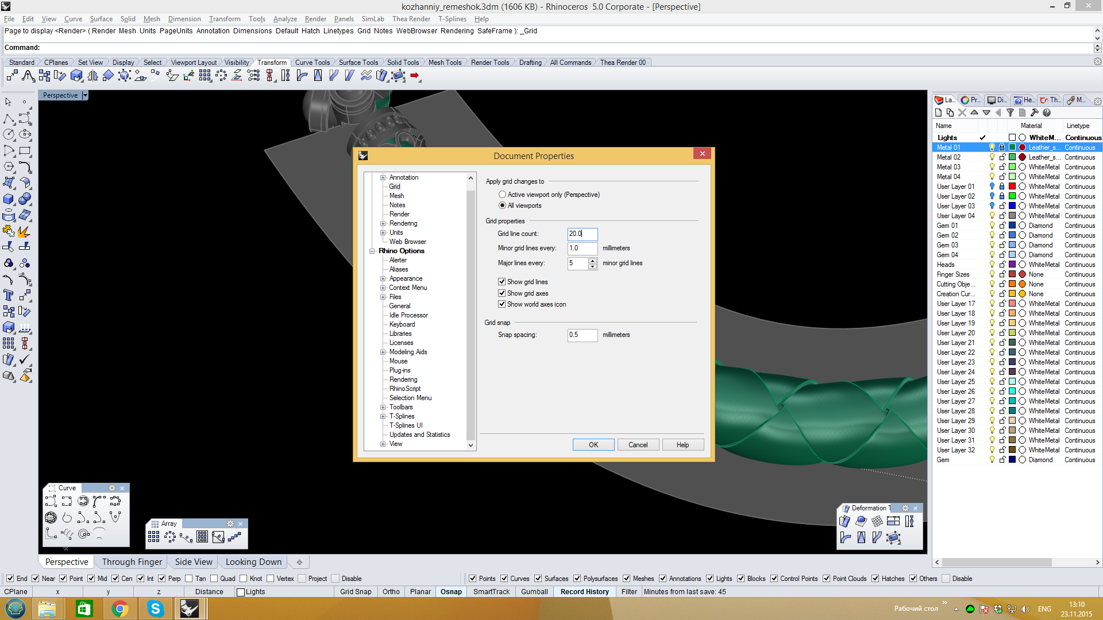Move layer up with the triangle icon

coord(974,113)
